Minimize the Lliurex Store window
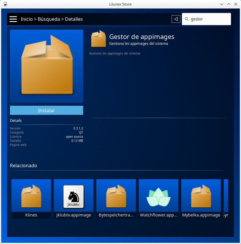 [x=222, y=4]
